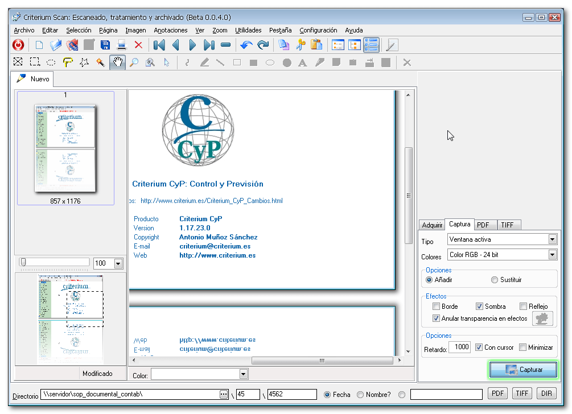Toggle the Con cursor checkbox

tap(479, 347)
